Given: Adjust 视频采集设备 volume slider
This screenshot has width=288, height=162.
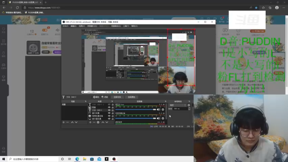Looking at the screenshot, I should click(136, 118).
